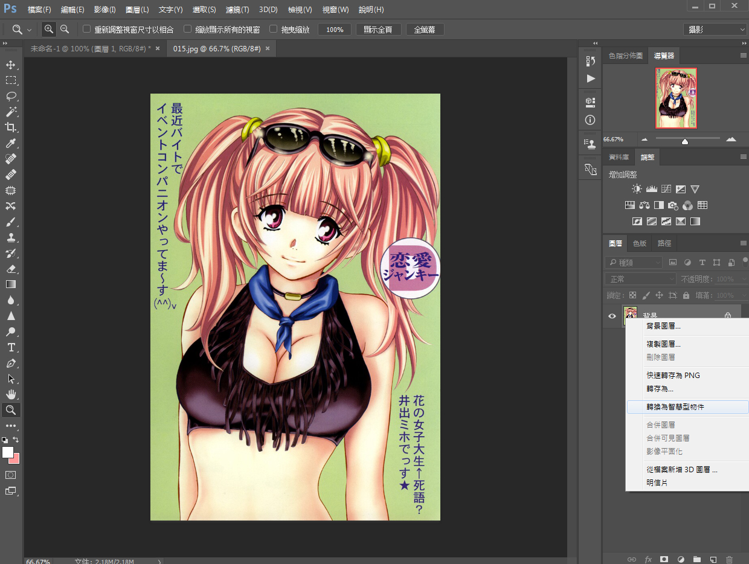Image resolution: width=749 pixels, height=564 pixels.
Task: Select the Dodge tool
Action: pos(10,332)
